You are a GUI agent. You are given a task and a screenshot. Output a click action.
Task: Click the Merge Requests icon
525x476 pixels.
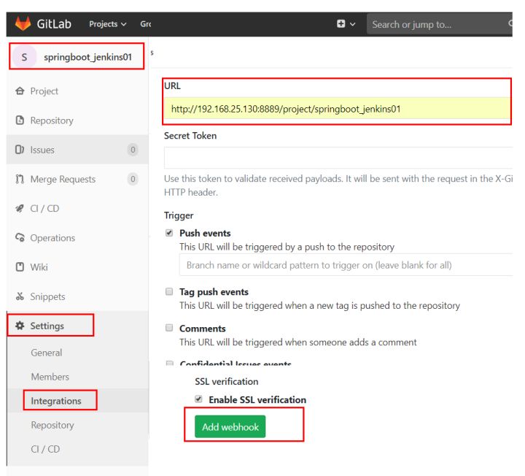[x=20, y=179]
